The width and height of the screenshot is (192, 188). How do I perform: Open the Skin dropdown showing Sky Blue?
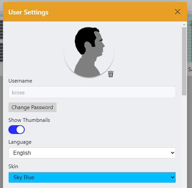pos(92,177)
